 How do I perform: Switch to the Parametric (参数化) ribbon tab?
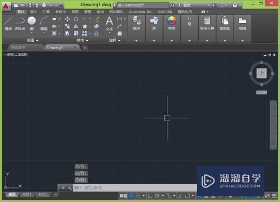[x=60, y=12]
